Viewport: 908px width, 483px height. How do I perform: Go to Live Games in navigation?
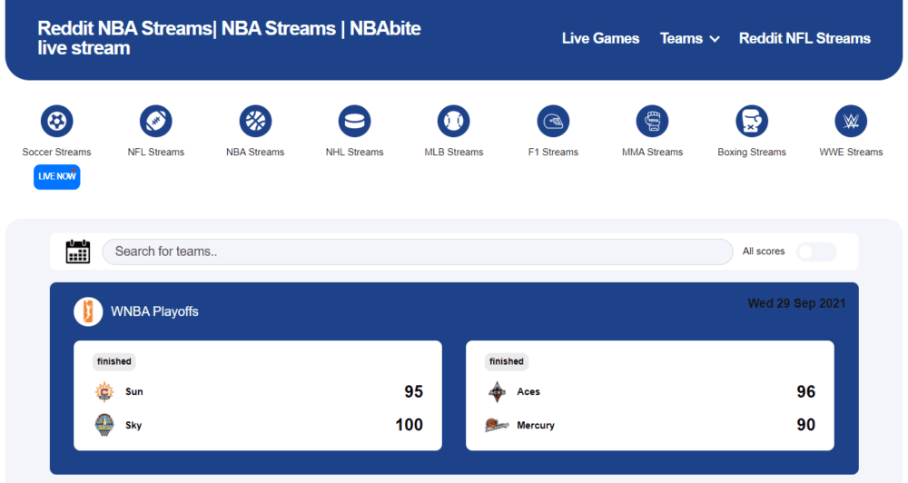pos(600,38)
